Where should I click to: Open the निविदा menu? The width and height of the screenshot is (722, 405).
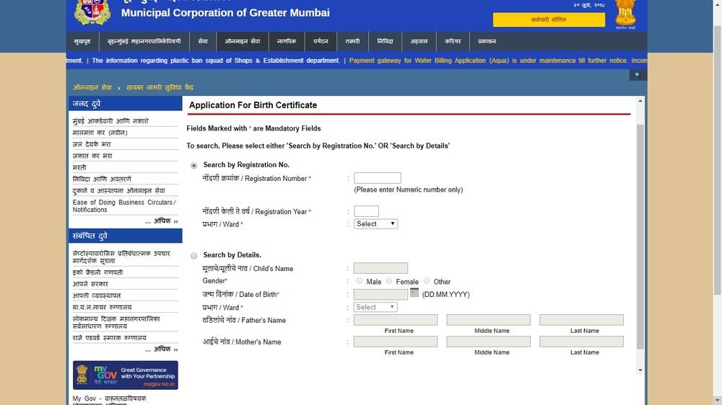(385, 41)
